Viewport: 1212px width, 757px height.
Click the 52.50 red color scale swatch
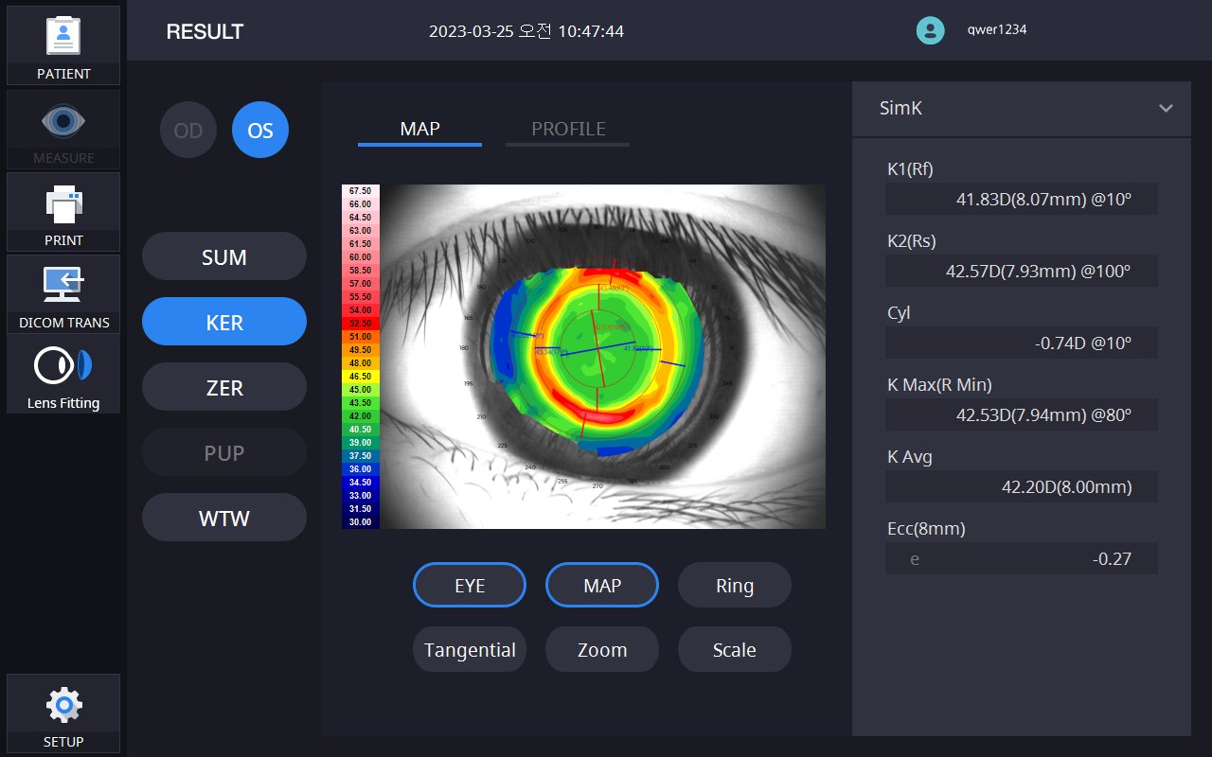point(361,324)
